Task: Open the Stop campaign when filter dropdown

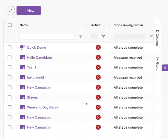Action: click(x=130, y=36)
